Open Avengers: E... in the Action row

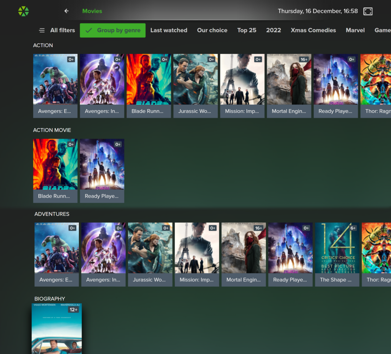pos(55,86)
